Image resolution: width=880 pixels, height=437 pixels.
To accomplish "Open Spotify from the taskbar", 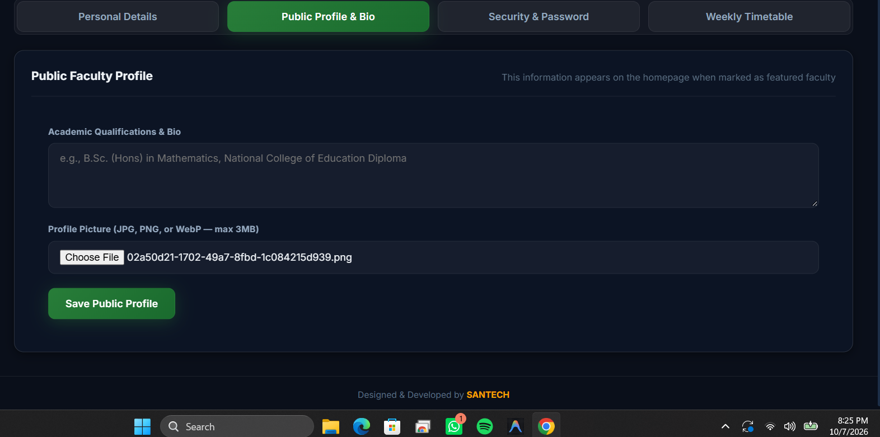I will click(485, 426).
